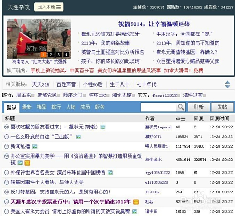Open article 年度汉字：全国都在"抓"
Viewport: 235px width, 216px height.
click(184, 34)
